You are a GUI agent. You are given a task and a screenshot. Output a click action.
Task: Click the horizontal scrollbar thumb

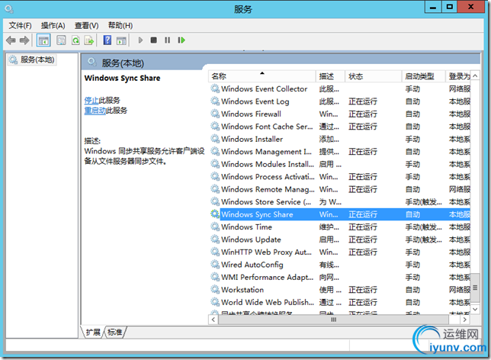(333, 320)
